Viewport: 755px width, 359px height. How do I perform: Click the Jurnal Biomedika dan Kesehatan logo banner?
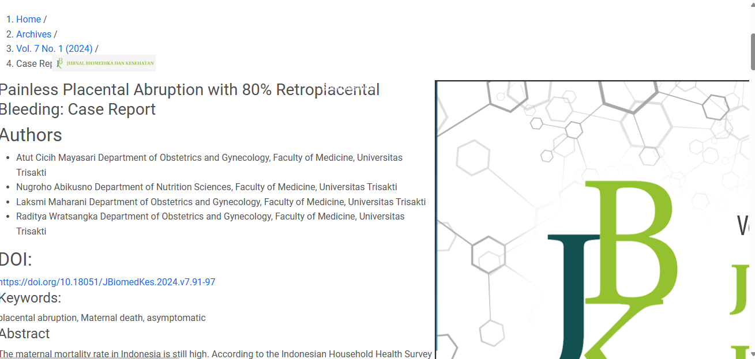click(104, 63)
